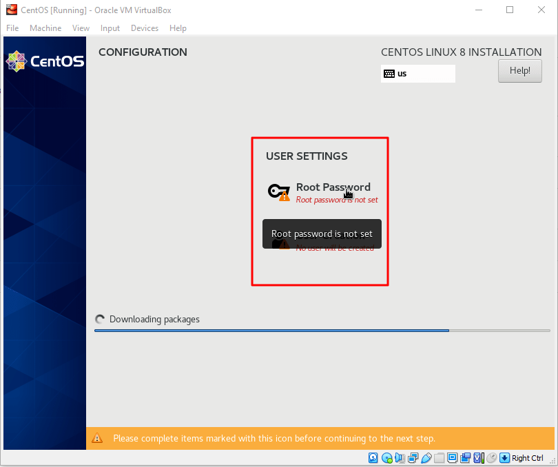Click the CONFIGURATION heading
Image resolution: width=558 pixels, height=467 pixels.
[x=143, y=52]
